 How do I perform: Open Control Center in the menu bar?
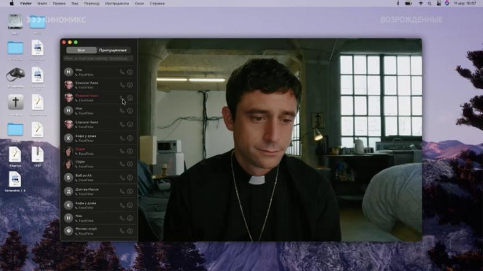[438, 3]
